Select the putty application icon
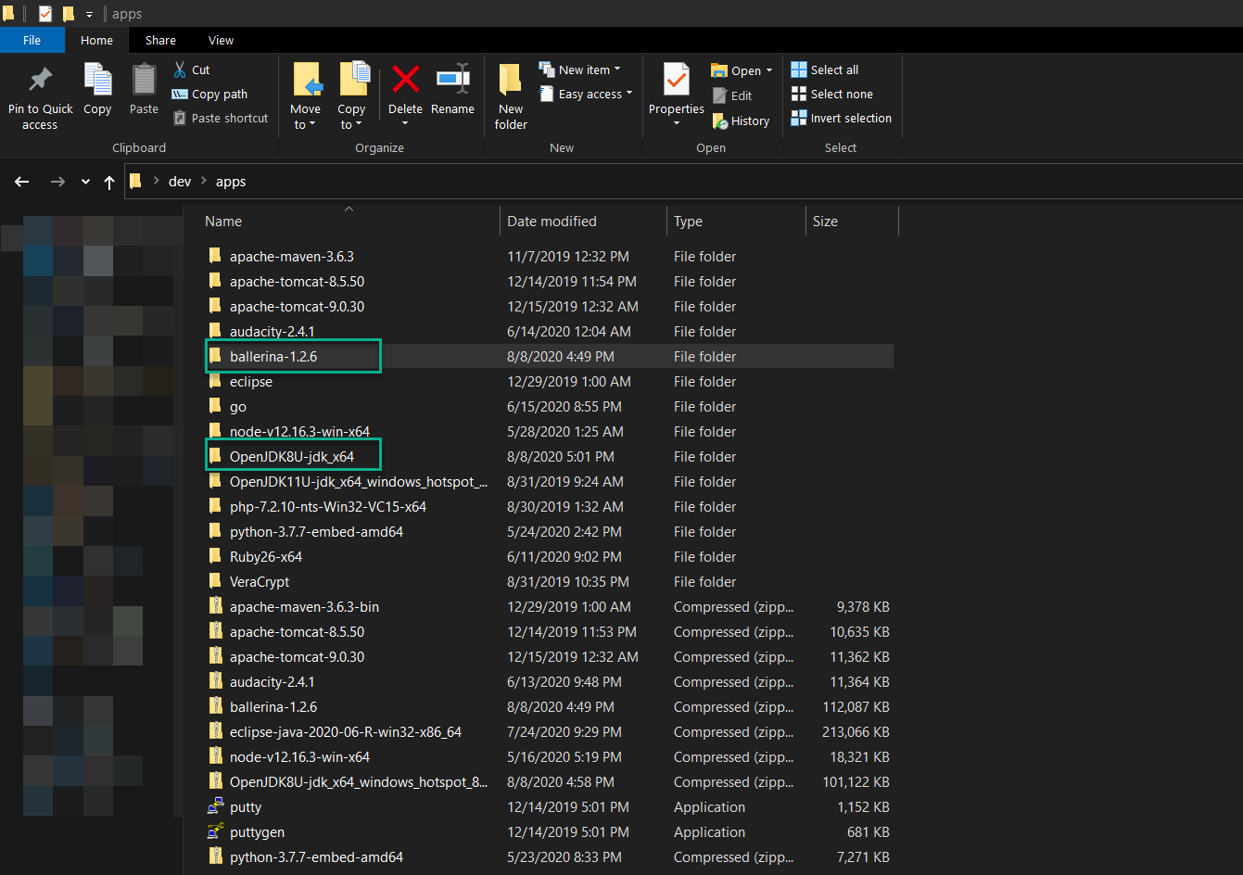The width and height of the screenshot is (1243, 875). 215,806
